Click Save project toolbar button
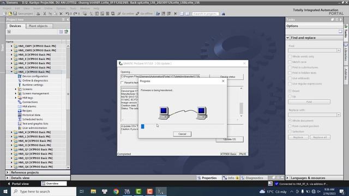 click(x=23, y=14)
